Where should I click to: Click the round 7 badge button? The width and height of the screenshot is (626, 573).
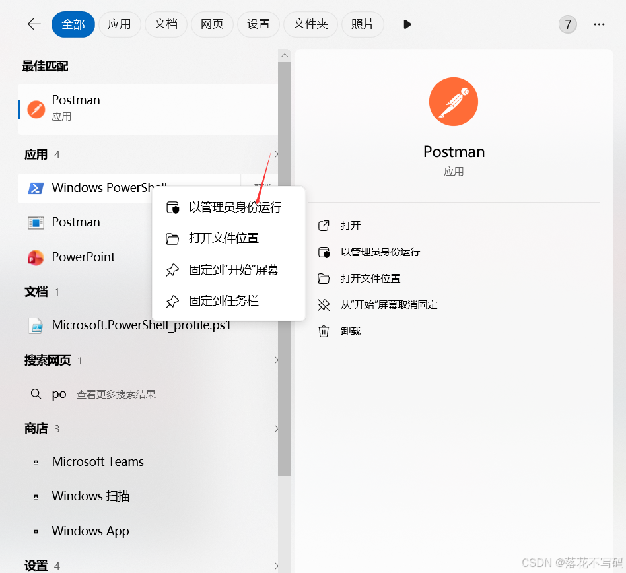click(x=567, y=24)
